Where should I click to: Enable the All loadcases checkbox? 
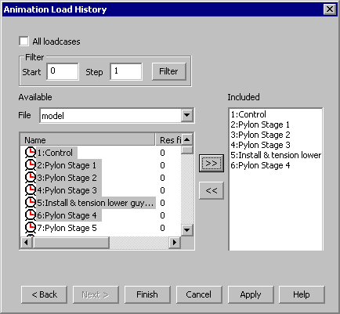24,42
